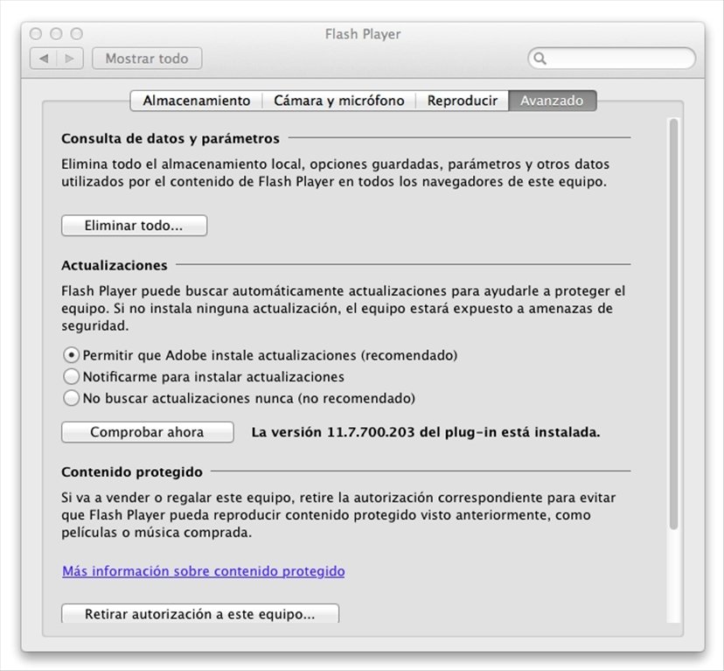Click Retirar autorización a este equipo button
Screen dimensions: 724x671
[200, 613]
